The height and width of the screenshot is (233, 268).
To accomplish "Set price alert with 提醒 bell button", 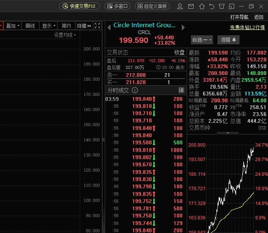I will pyautogui.click(x=229, y=40).
